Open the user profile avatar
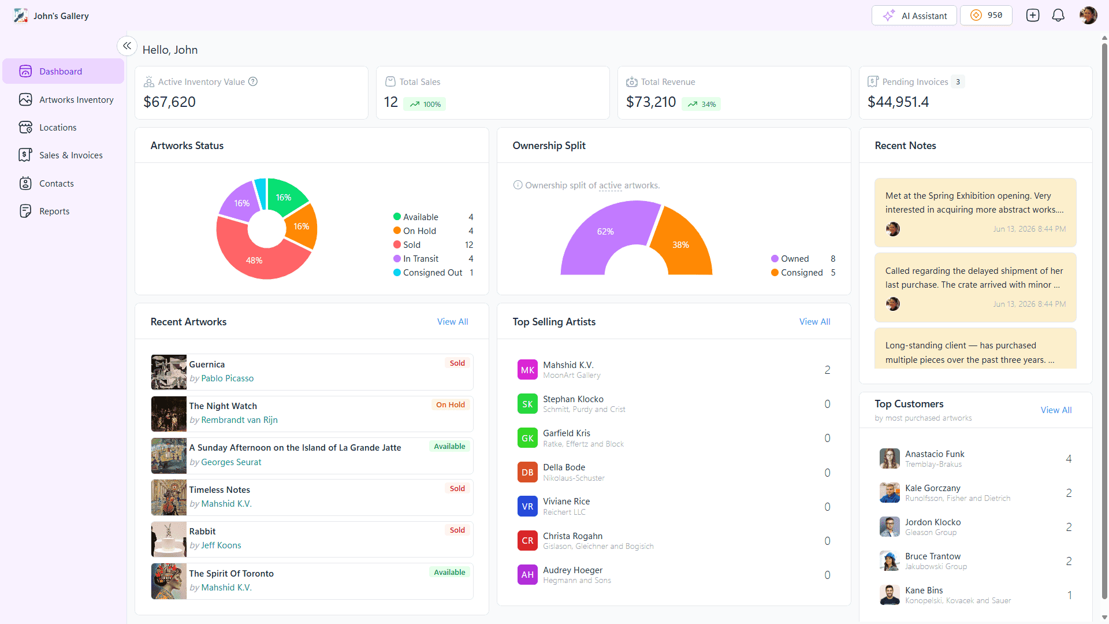Image resolution: width=1109 pixels, height=624 pixels. pyautogui.click(x=1088, y=16)
